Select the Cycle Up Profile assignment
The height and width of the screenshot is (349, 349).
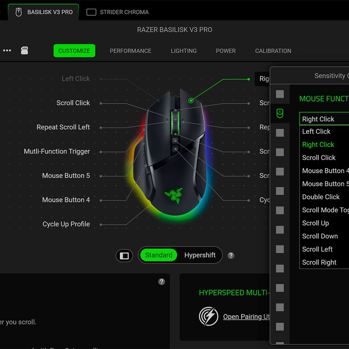coord(66,224)
